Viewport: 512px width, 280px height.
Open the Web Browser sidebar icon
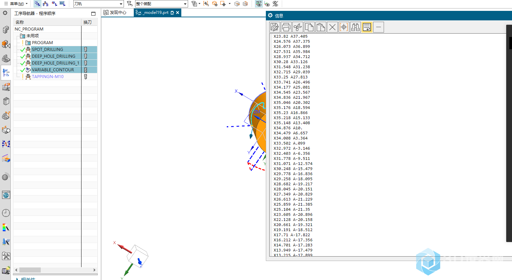(x=6, y=195)
